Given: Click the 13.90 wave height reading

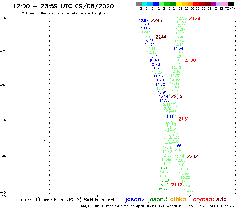Looking at the screenshot, I should [x=184, y=173].
